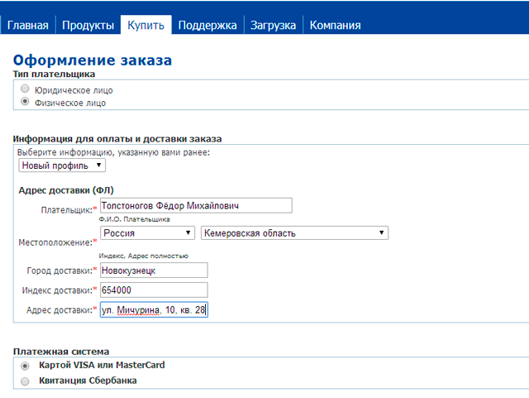Open the Главная tab
This screenshot has height=398, width=529.
coord(28,25)
